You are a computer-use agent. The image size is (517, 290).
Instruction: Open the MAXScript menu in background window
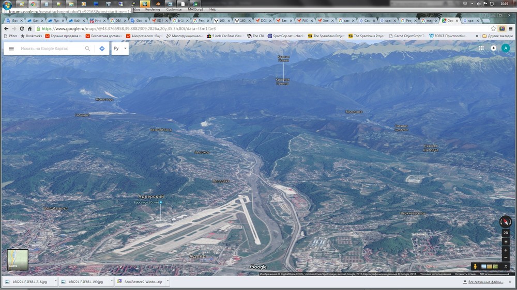(x=195, y=9)
